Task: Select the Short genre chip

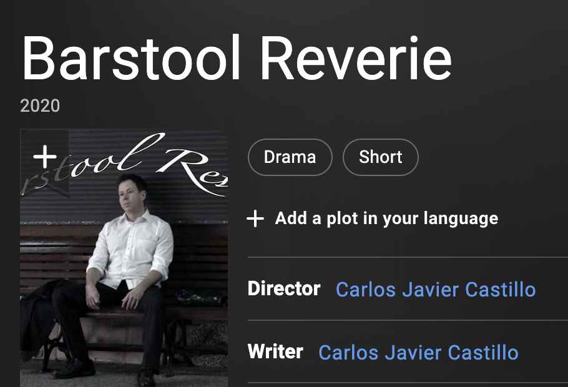Action: [380, 157]
